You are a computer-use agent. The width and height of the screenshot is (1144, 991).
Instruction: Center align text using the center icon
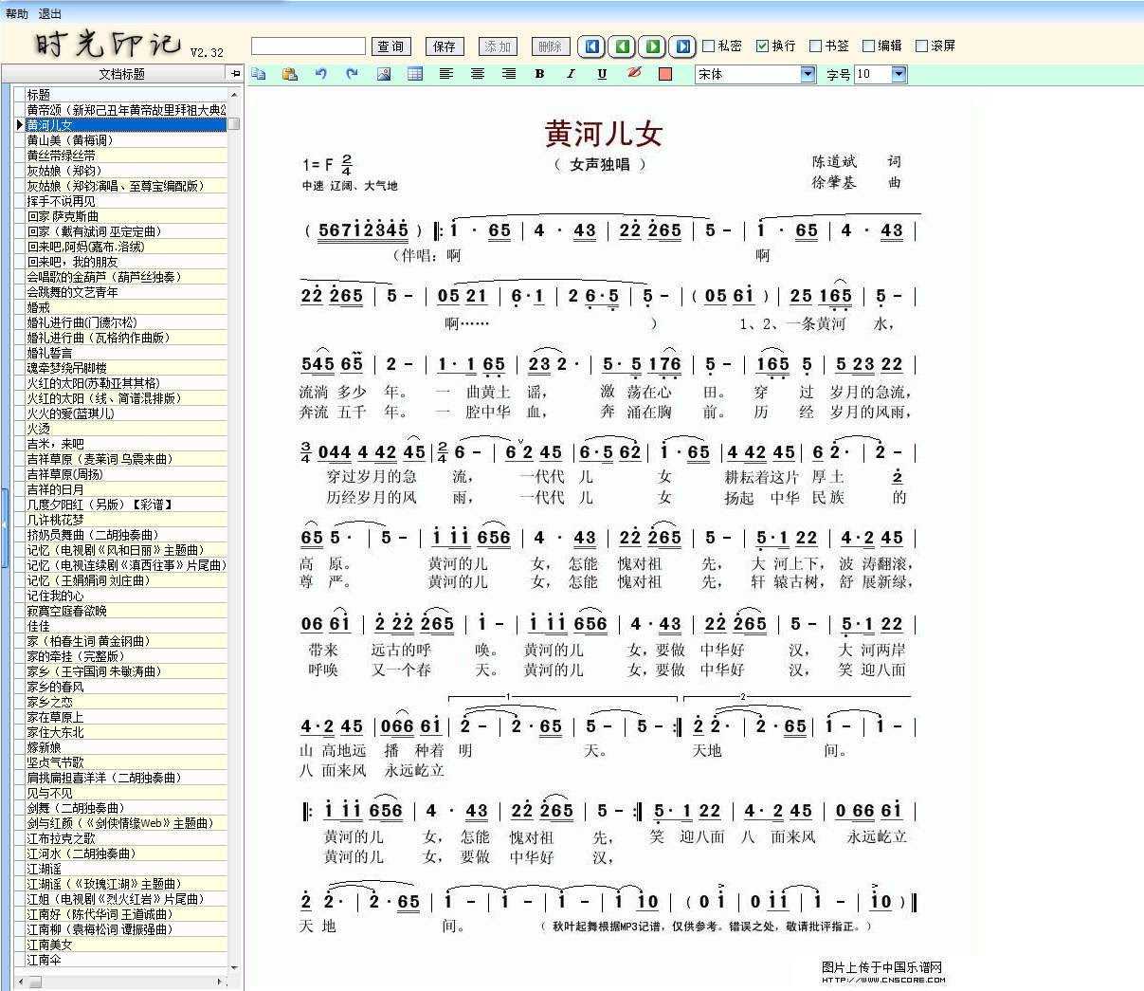tap(478, 74)
